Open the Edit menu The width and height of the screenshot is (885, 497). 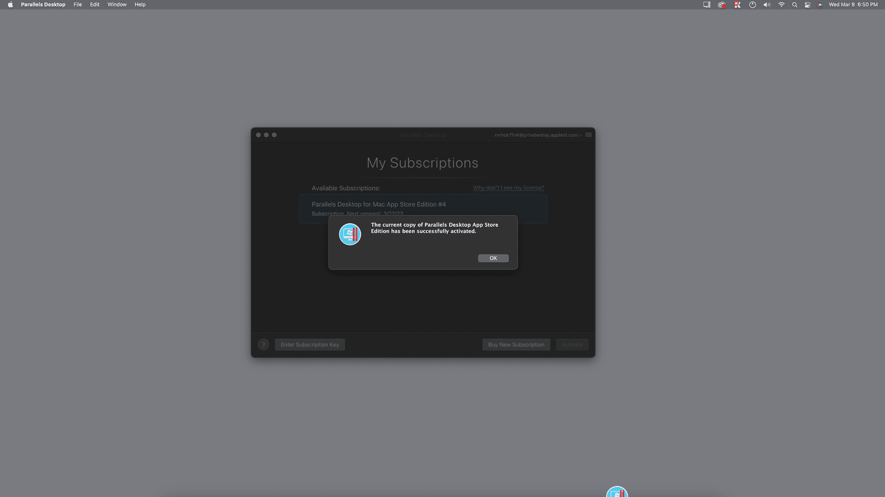94,5
